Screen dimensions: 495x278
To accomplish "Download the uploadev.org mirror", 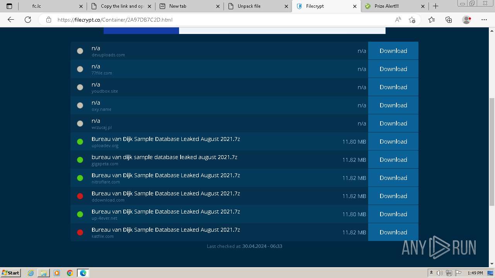I will [x=393, y=141].
